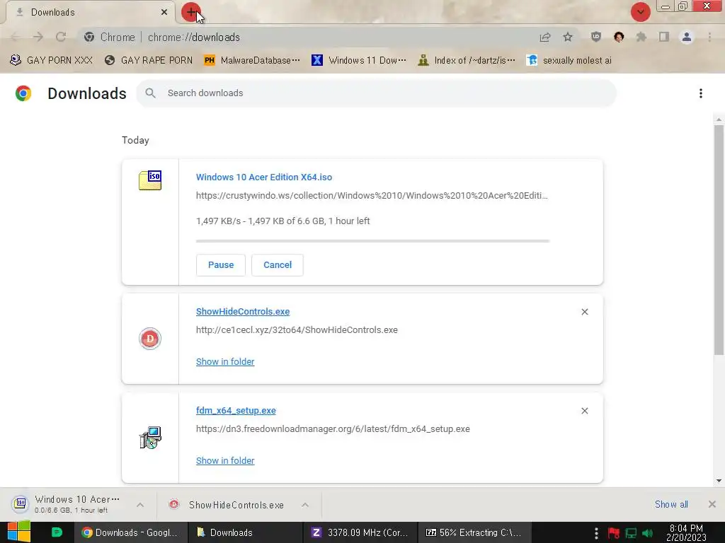Cancel the Windows 10 ISO download

(x=278, y=265)
